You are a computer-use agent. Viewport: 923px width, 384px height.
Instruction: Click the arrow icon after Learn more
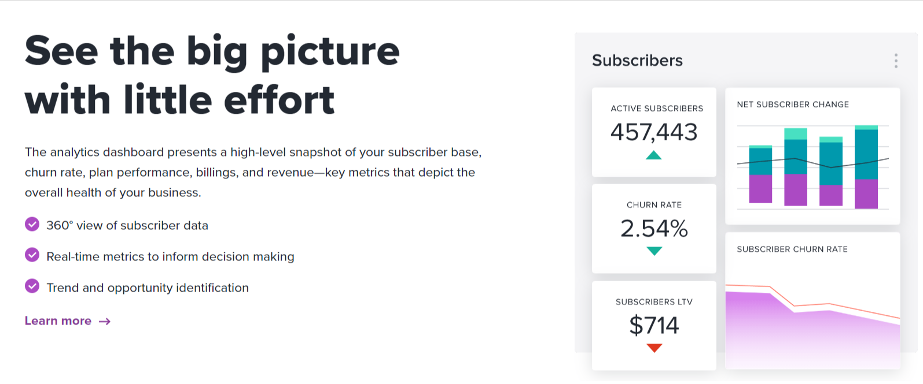tap(105, 320)
